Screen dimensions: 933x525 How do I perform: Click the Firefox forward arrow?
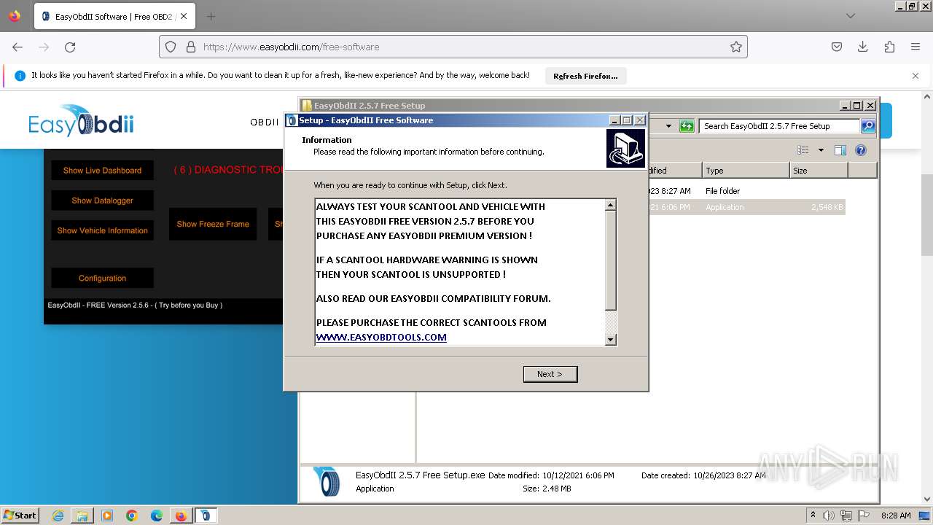44,47
